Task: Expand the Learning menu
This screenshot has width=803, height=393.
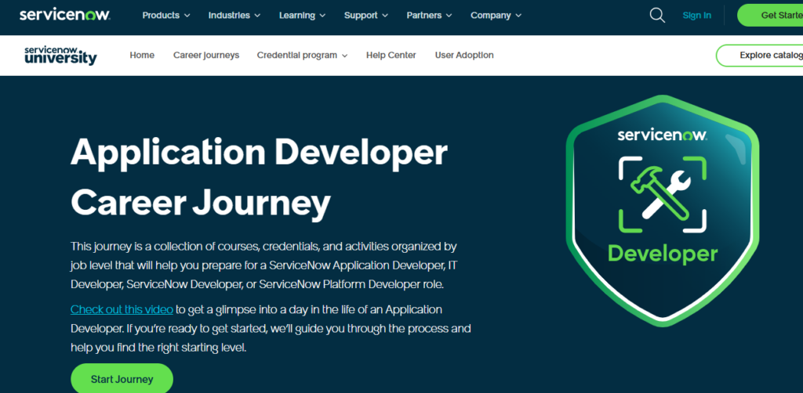Action: pos(303,15)
